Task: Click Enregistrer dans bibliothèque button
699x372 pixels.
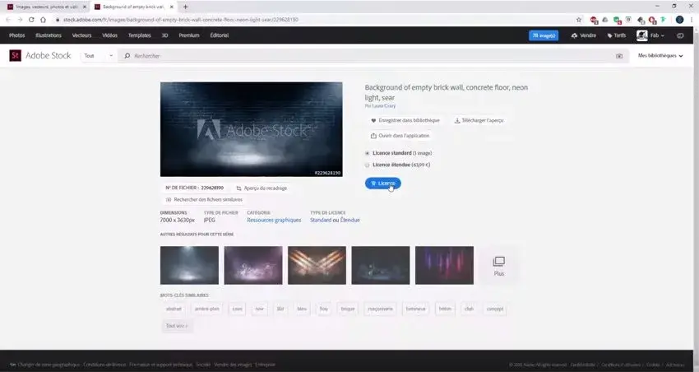Action: point(405,120)
